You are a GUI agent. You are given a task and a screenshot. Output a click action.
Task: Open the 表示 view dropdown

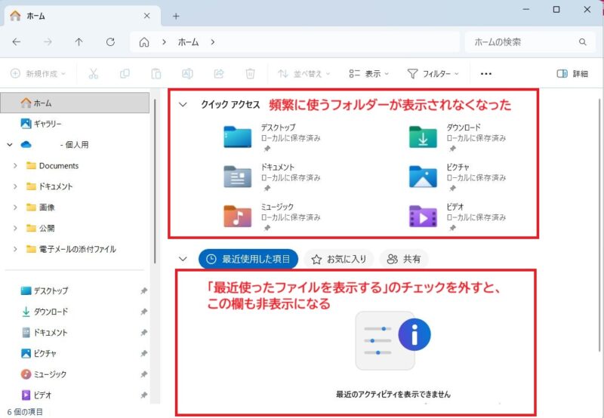[x=369, y=73]
